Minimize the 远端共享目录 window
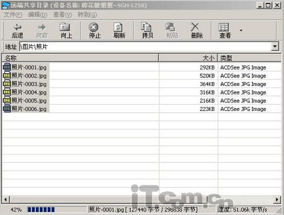 tap(260, 5)
